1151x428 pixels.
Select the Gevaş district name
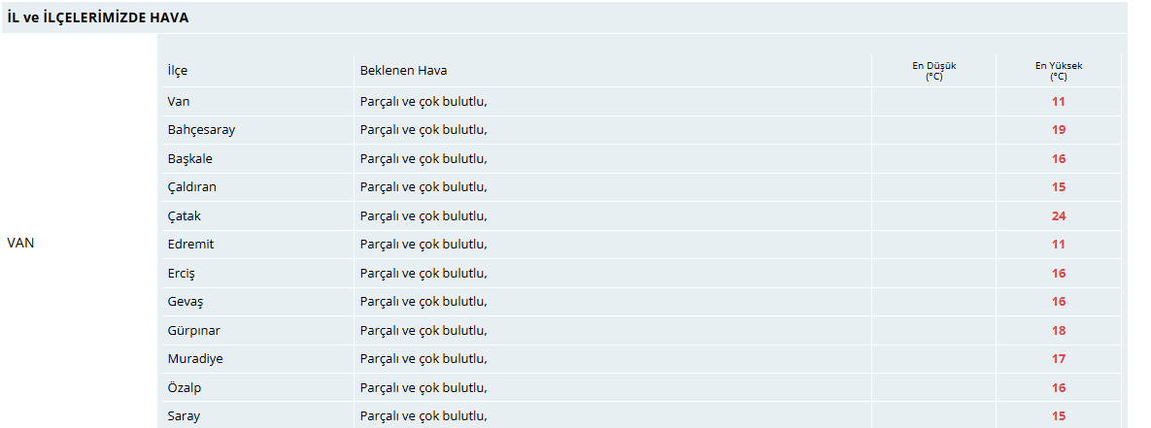185,302
